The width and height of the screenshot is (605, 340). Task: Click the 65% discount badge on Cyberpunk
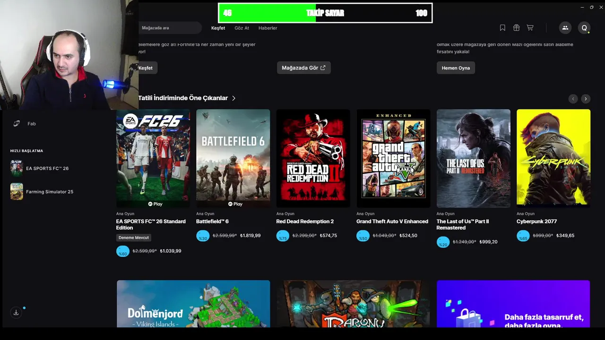[x=523, y=236]
